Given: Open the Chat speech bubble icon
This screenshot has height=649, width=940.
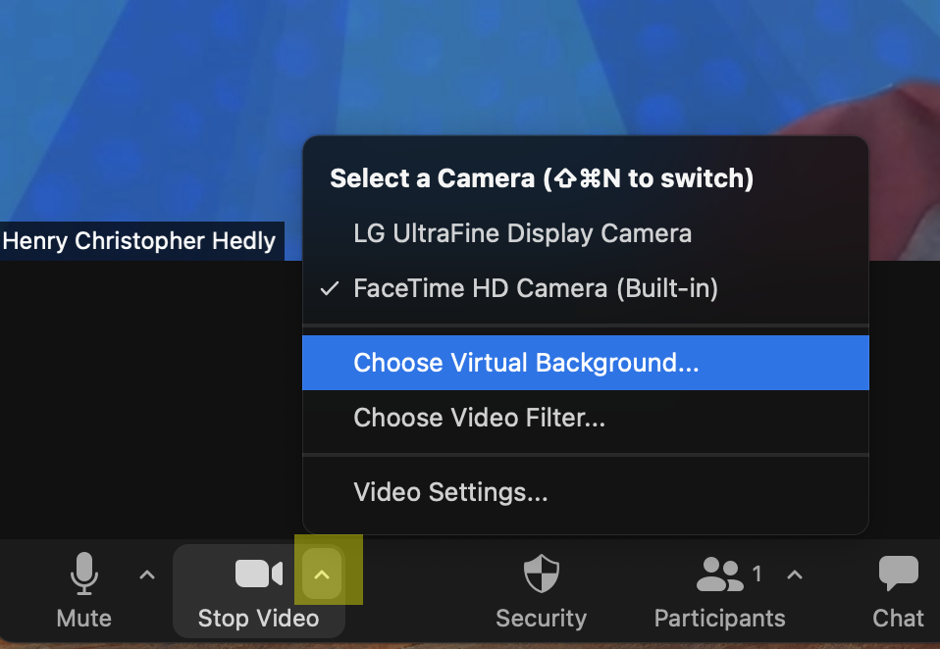Looking at the screenshot, I should (x=898, y=574).
